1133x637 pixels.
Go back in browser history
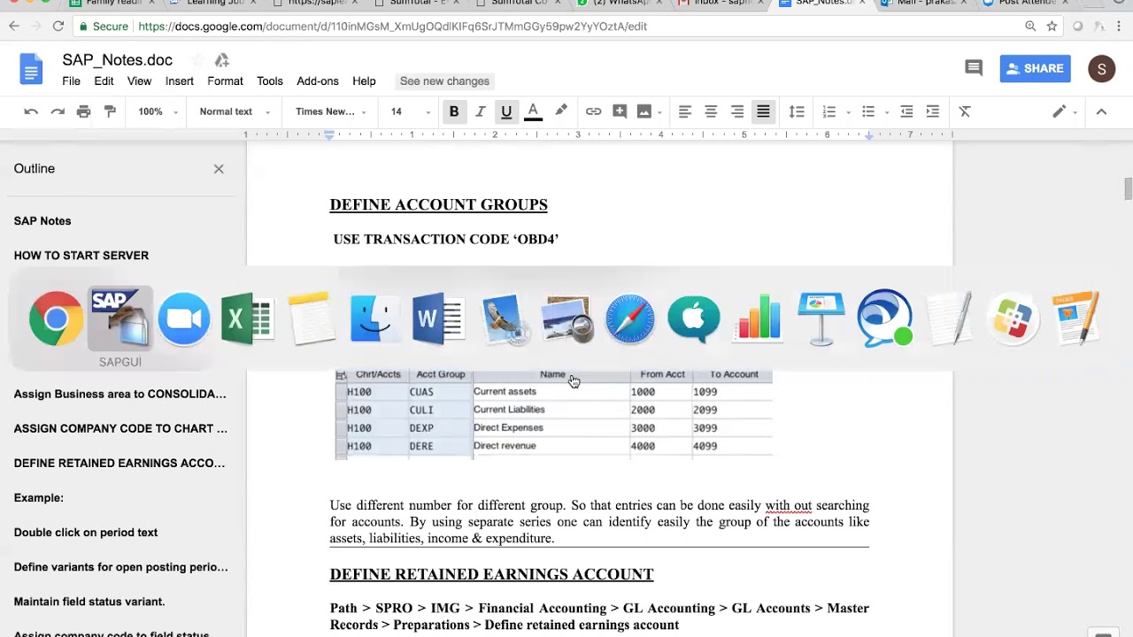(14, 27)
